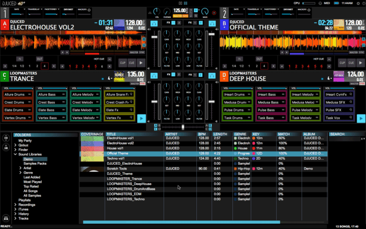Viewport: 366px width, 229px height.
Task: Enable FX 1 on deck A mixer channel
Action: coord(172,23)
